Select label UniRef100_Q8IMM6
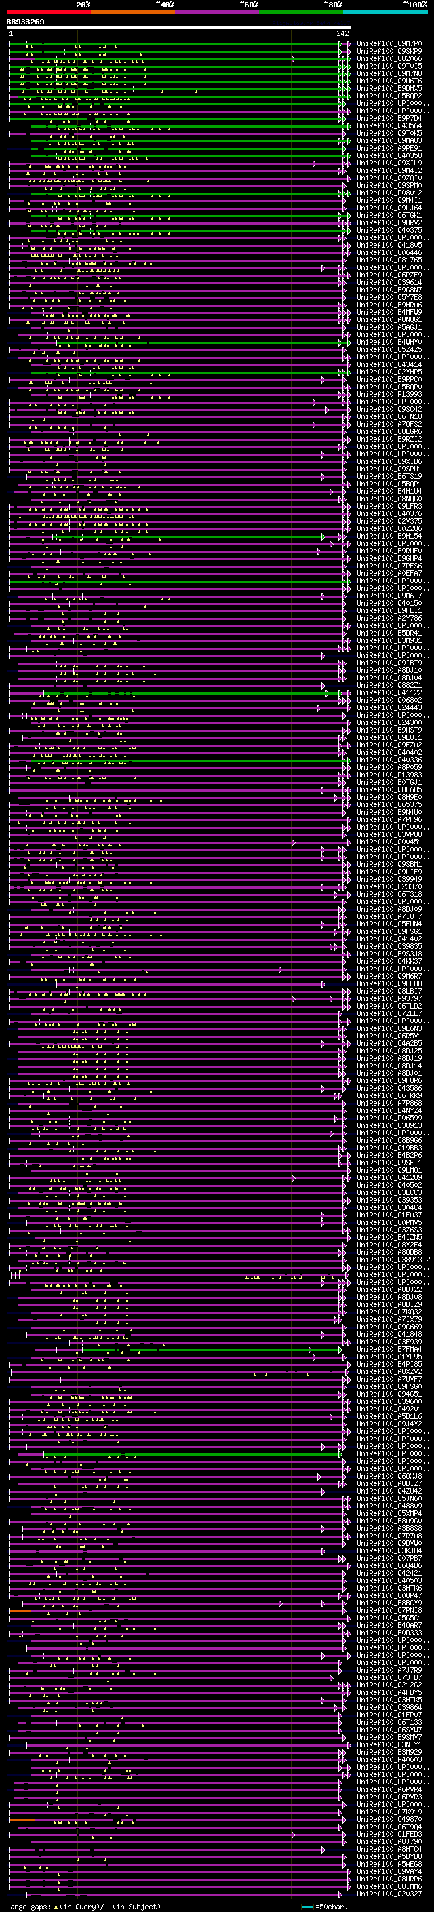 coord(389,1886)
